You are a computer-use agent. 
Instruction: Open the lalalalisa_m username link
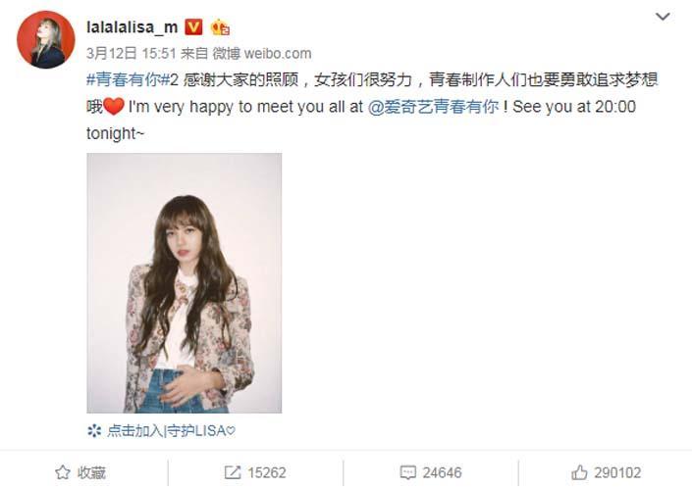tap(132, 27)
